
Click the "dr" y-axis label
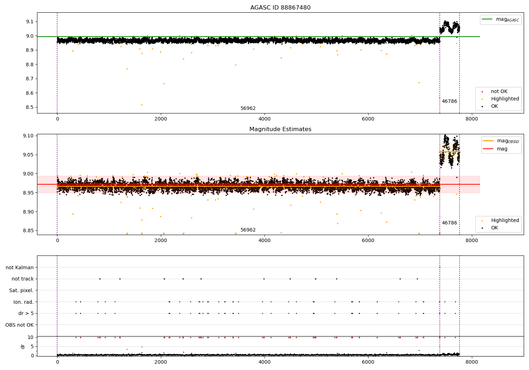pyautogui.click(x=23, y=346)
